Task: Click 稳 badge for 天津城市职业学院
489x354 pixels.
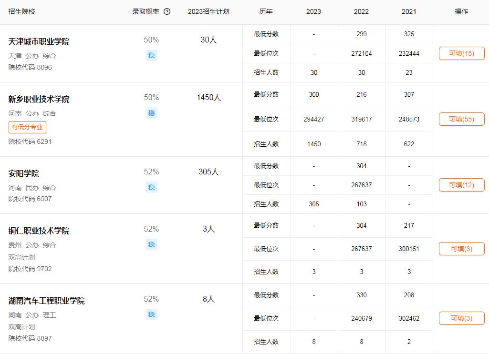Action: (152, 55)
